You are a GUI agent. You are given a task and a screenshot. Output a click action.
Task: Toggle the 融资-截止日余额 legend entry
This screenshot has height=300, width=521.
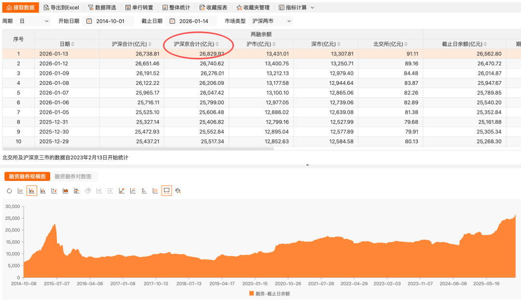pyautogui.click(x=270, y=294)
